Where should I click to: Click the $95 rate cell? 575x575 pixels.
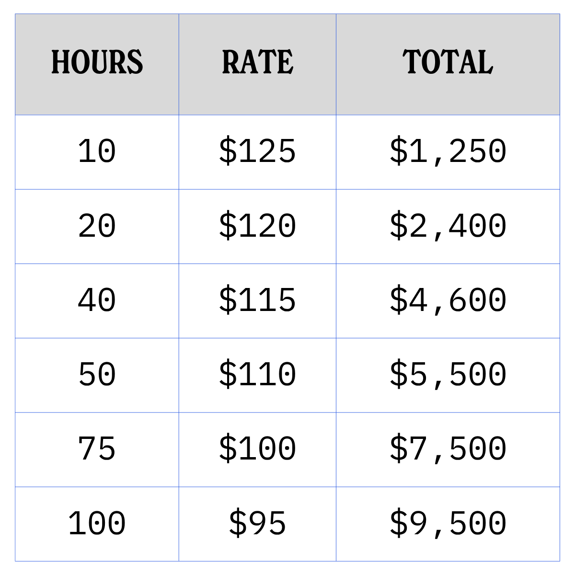tap(257, 524)
